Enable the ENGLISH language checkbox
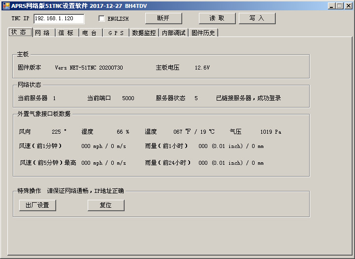The height and width of the screenshot is (259, 355). click(102, 19)
